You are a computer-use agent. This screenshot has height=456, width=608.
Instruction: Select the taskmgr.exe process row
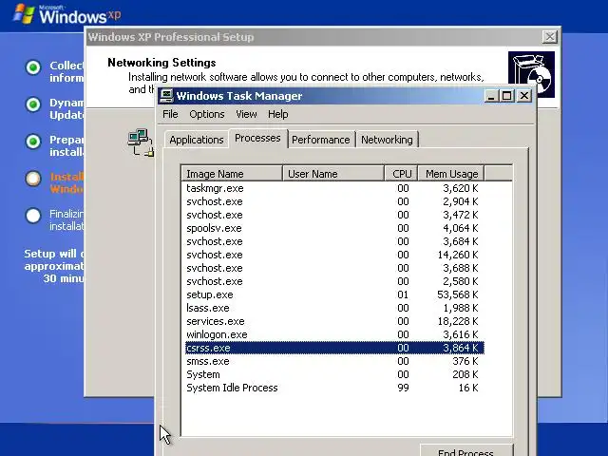(x=334, y=188)
